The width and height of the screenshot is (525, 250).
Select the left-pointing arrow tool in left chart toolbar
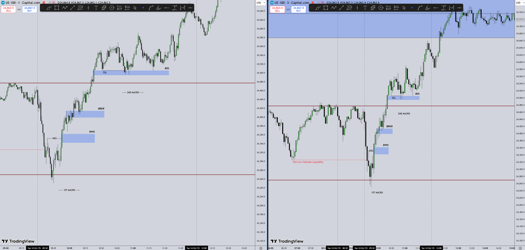click(167, 8)
